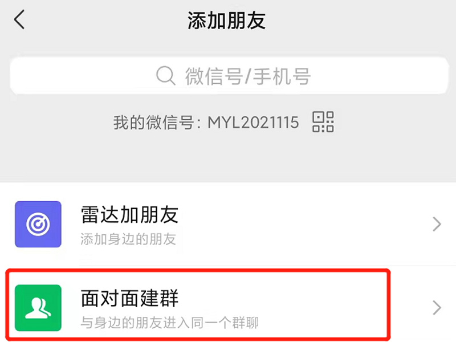Go back using the top-left arrow
456x342 pixels.
point(19,19)
